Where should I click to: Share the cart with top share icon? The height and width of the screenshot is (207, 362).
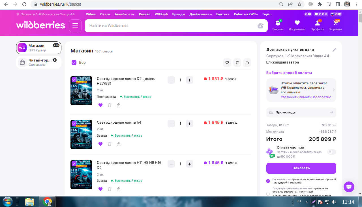point(247,62)
